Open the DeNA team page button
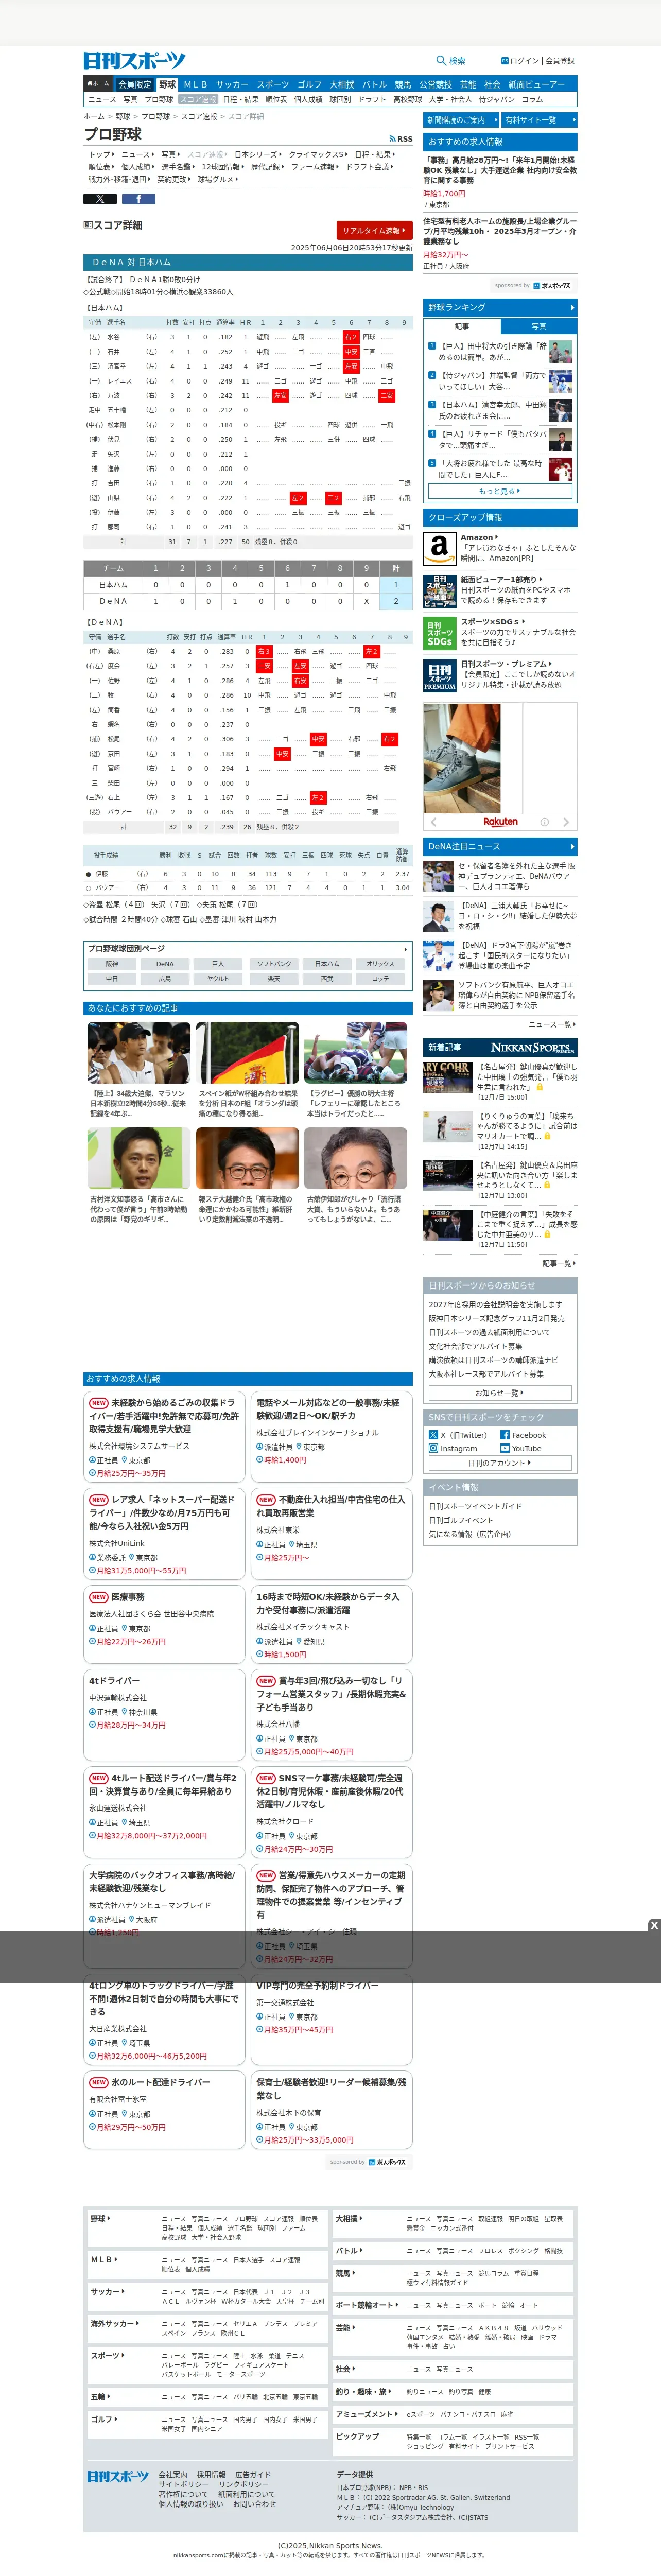 tap(165, 964)
